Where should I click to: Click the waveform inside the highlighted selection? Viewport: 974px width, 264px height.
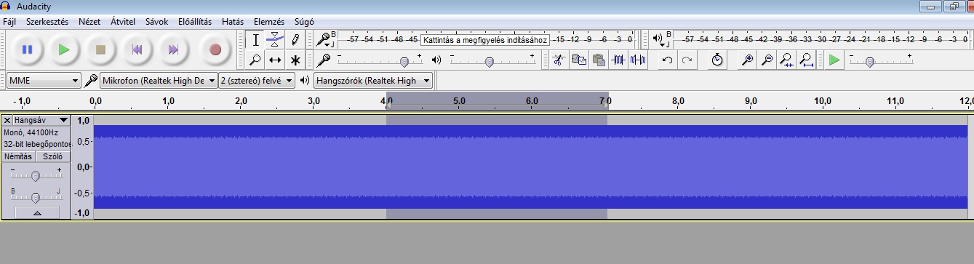[496, 167]
